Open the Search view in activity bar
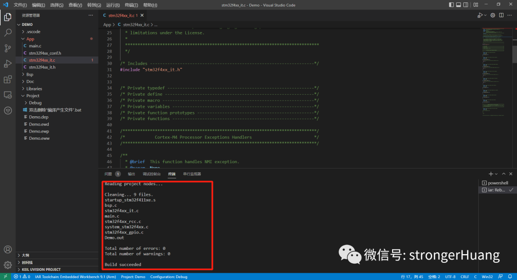 [x=8, y=33]
